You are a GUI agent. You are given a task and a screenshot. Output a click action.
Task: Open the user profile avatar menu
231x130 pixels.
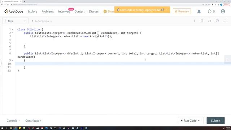click(x=223, y=11)
